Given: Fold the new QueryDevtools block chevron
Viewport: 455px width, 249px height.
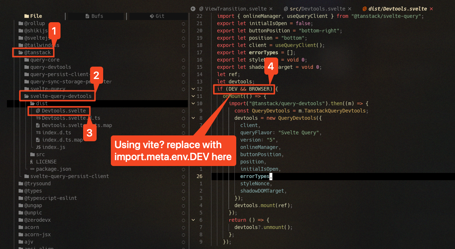Looking at the screenshot, I should pos(193,118).
